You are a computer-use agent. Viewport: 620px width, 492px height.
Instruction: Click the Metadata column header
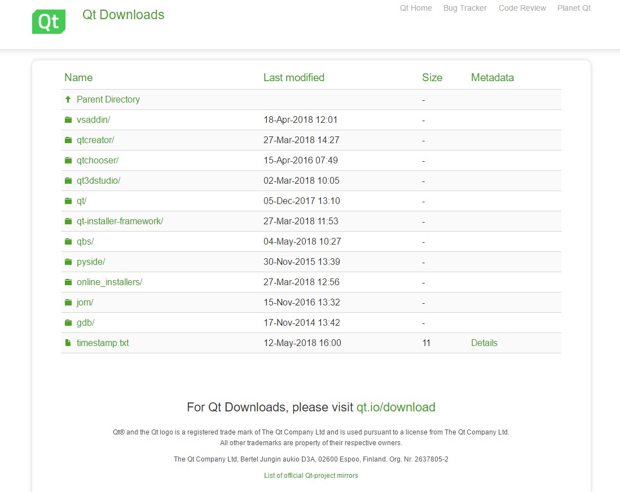pos(493,77)
